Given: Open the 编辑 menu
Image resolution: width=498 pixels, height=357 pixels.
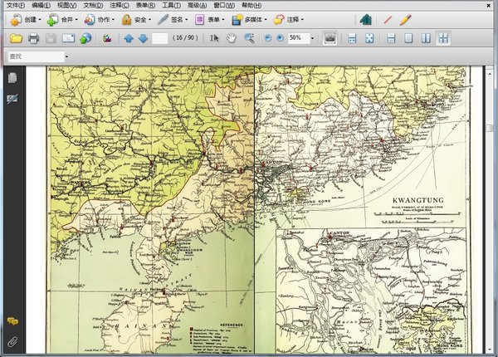Looking at the screenshot, I should (x=41, y=5).
